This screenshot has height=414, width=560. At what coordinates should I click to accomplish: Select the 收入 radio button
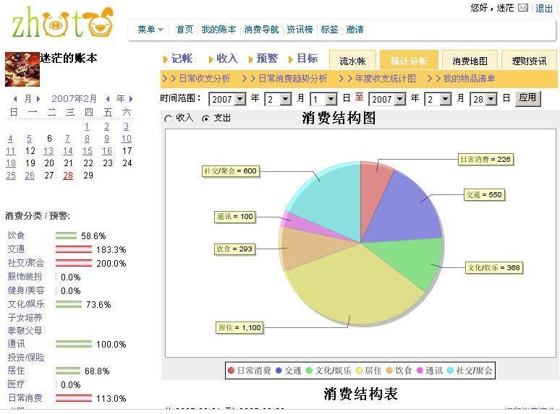click(x=169, y=118)
